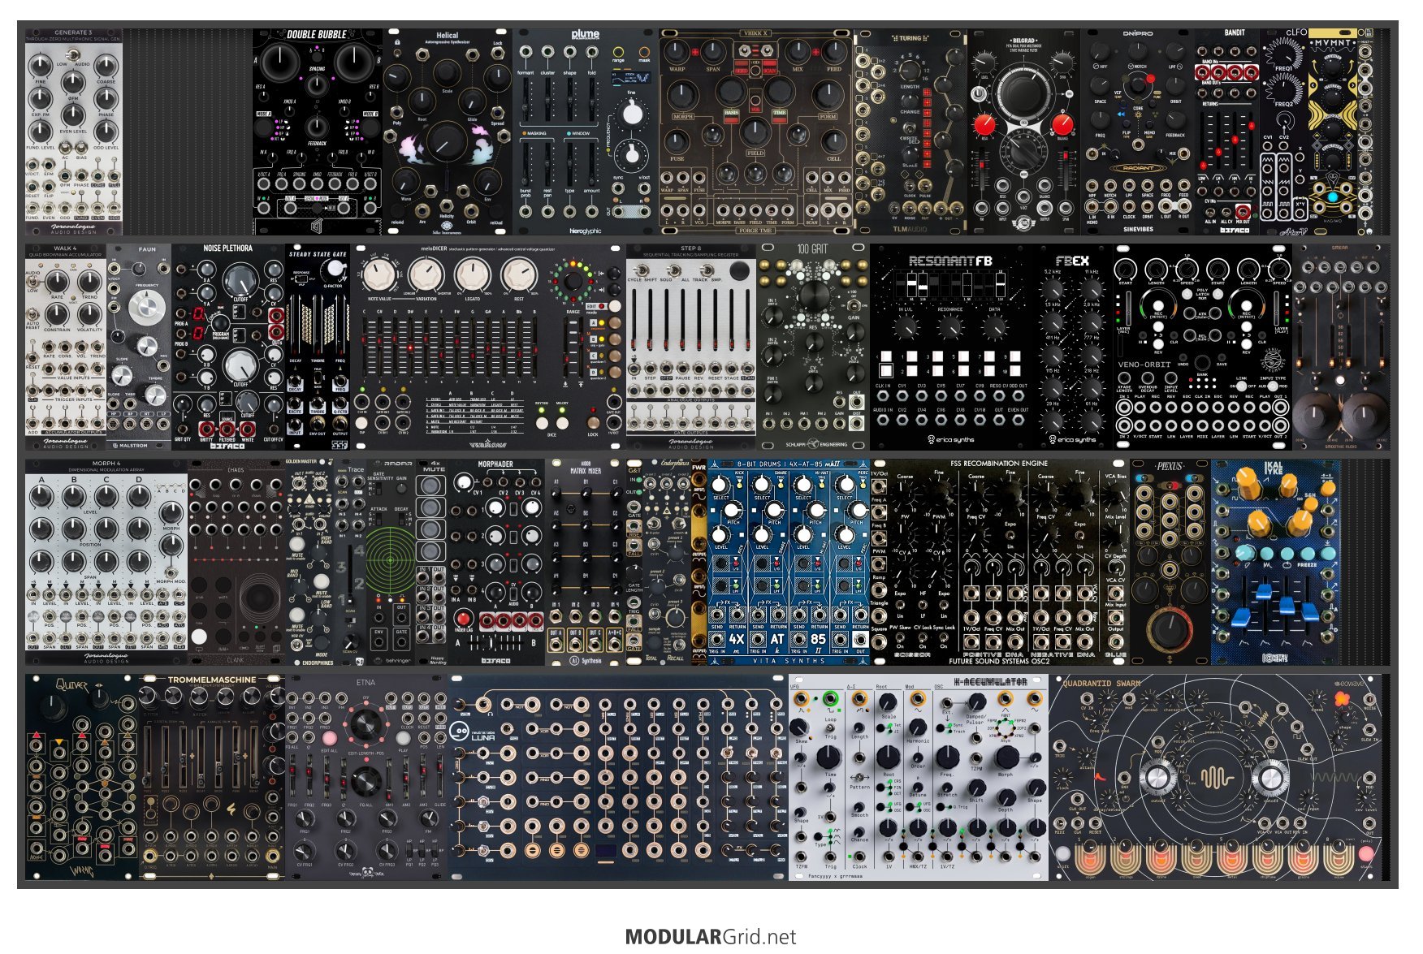This screenshot has height=954, width=1423.
Task: Click the burst prob slider on Plume
Action: click(526, 162)
